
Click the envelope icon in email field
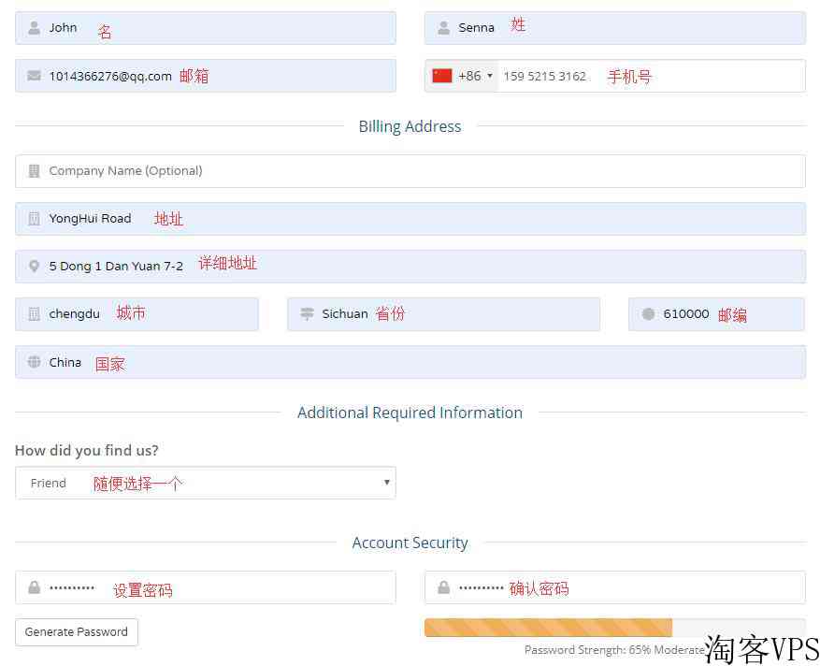tap(34, 76)
